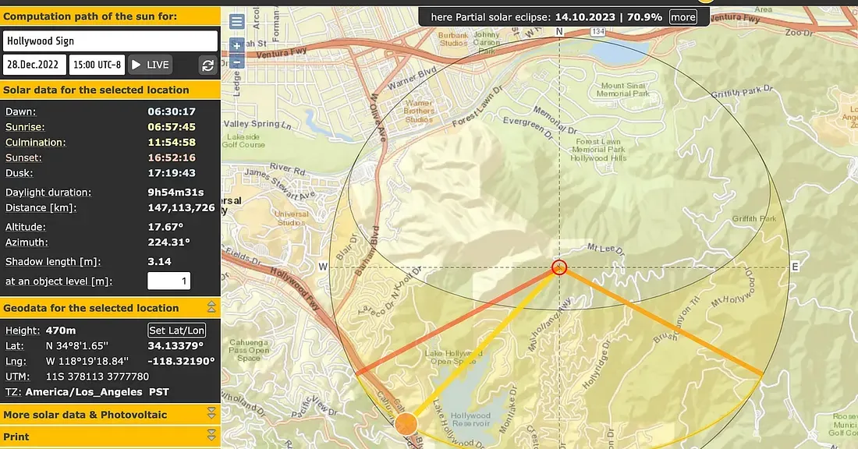This screenshot has height=449, width=858.
Task: Click the Sunrise label link
Action: 25,127
